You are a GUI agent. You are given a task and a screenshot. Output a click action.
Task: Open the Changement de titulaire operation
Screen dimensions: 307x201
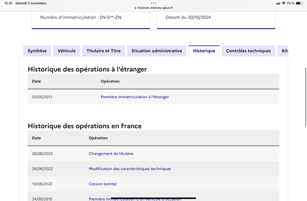[111, 154]
